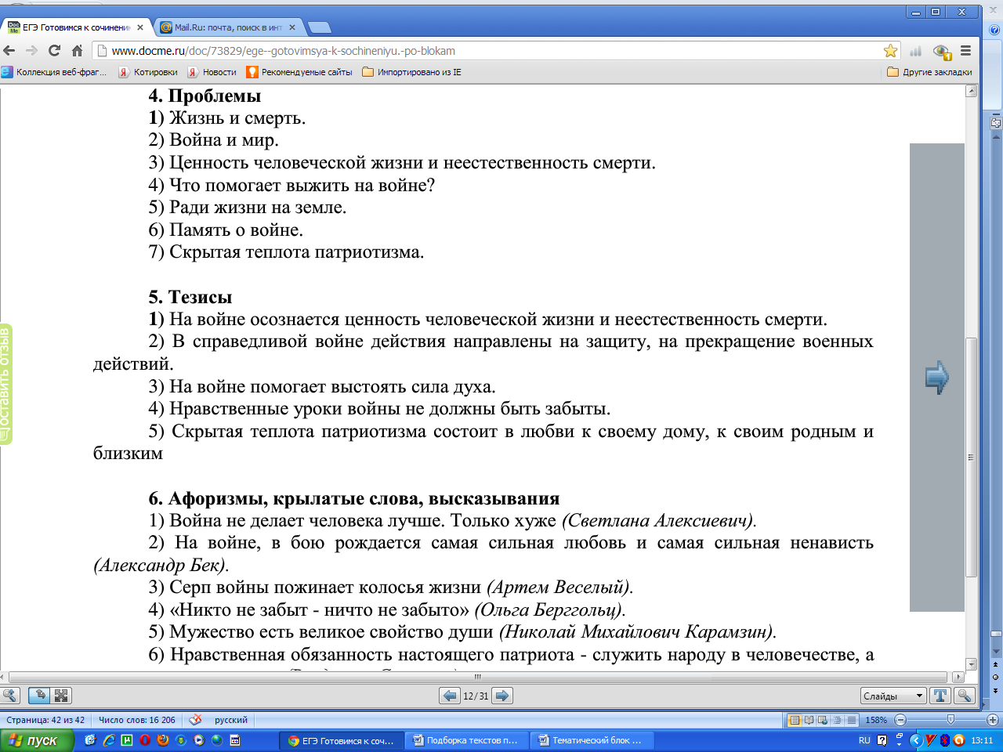Click the horizontal scrollbar right arrow

pos(958,677)
